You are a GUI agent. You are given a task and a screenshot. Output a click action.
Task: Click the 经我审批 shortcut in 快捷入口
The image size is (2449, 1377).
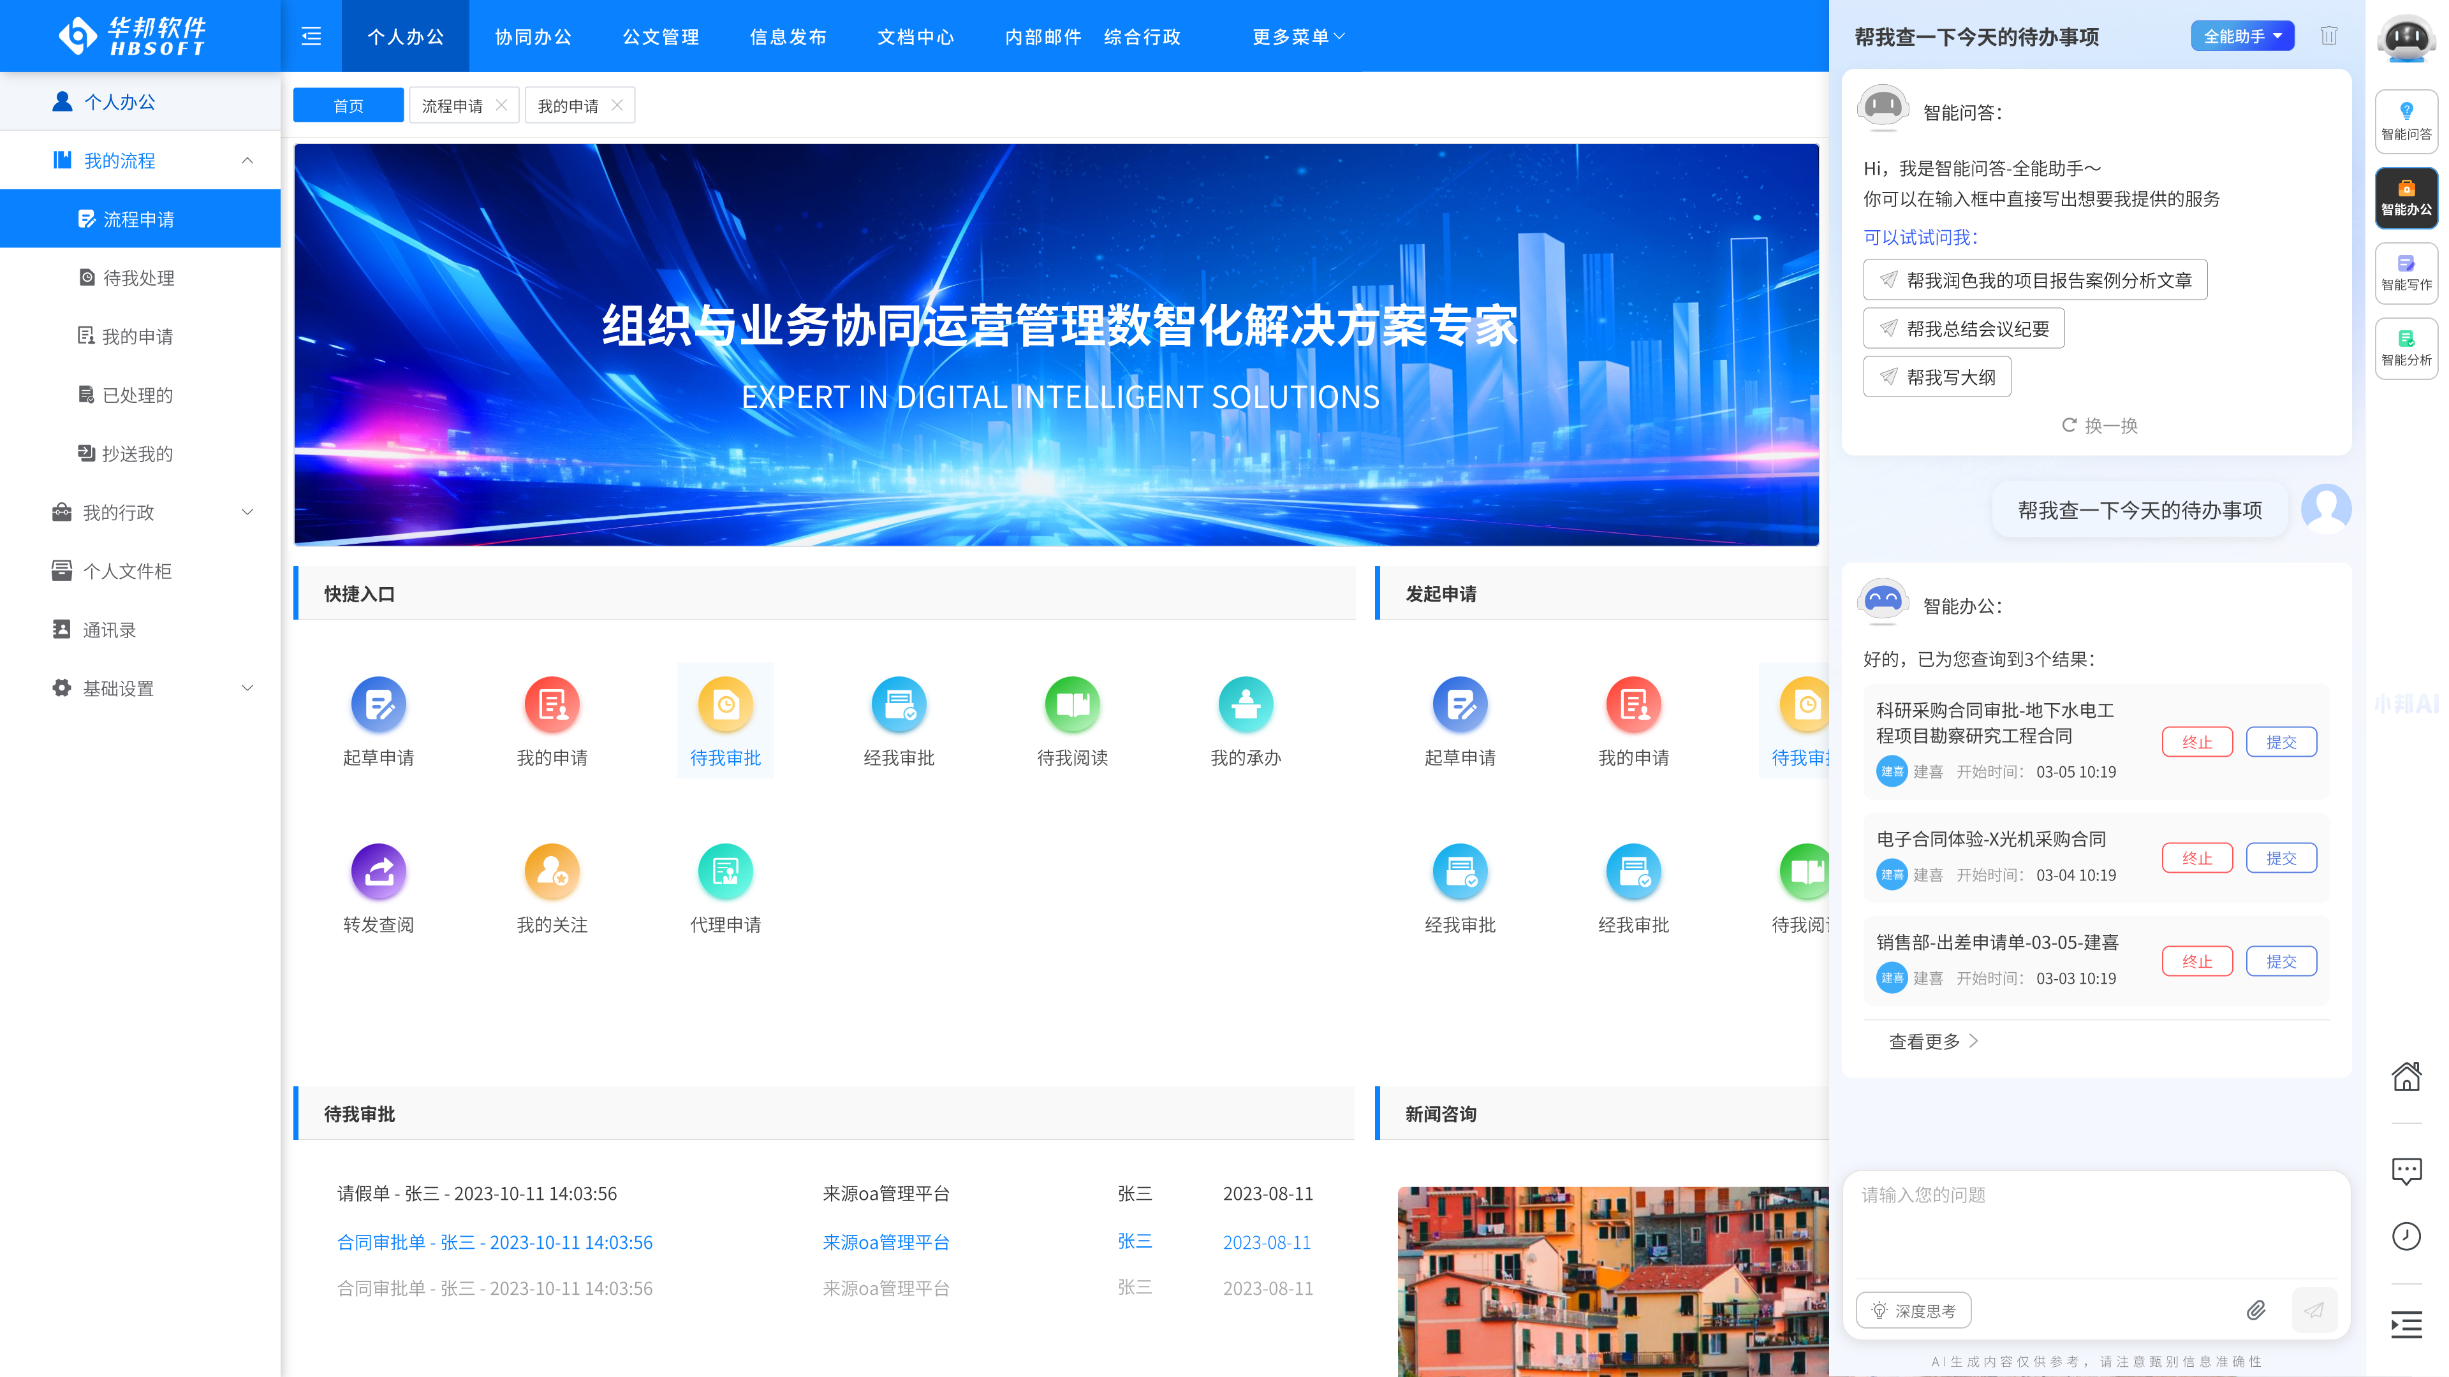pos(899,705)
